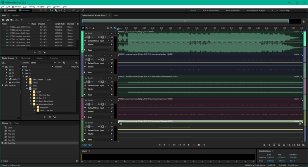Select the Razor tool in toolbar
This screenshot has height=167, width=308.
click(x=56, y=10)
